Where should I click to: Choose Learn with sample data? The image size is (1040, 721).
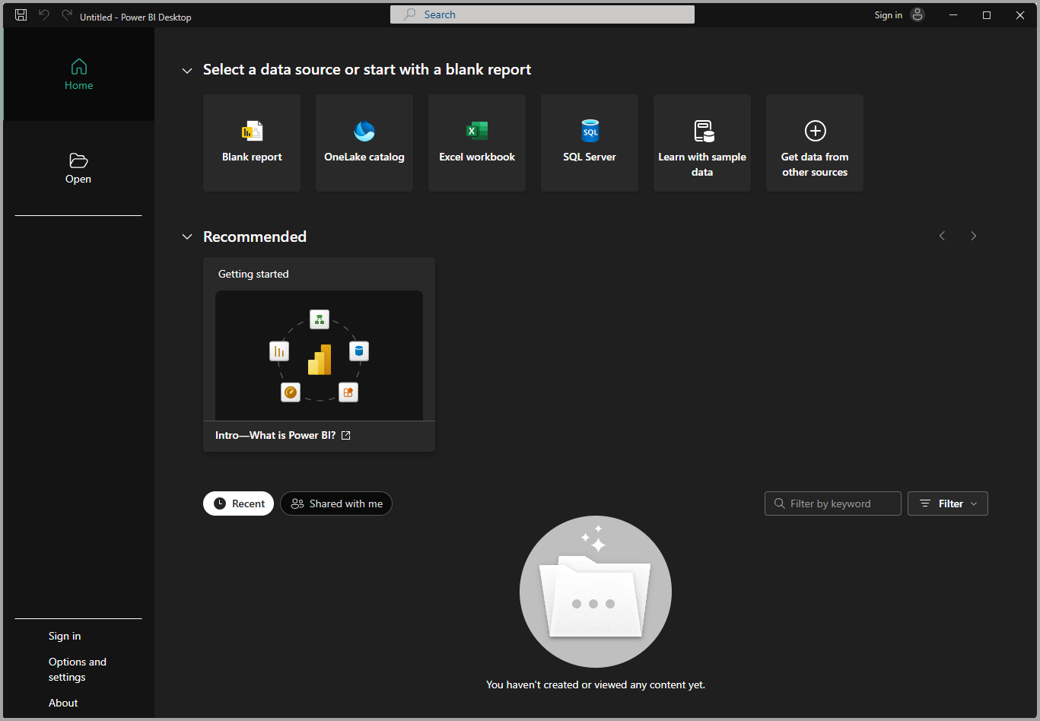point(701,143)
